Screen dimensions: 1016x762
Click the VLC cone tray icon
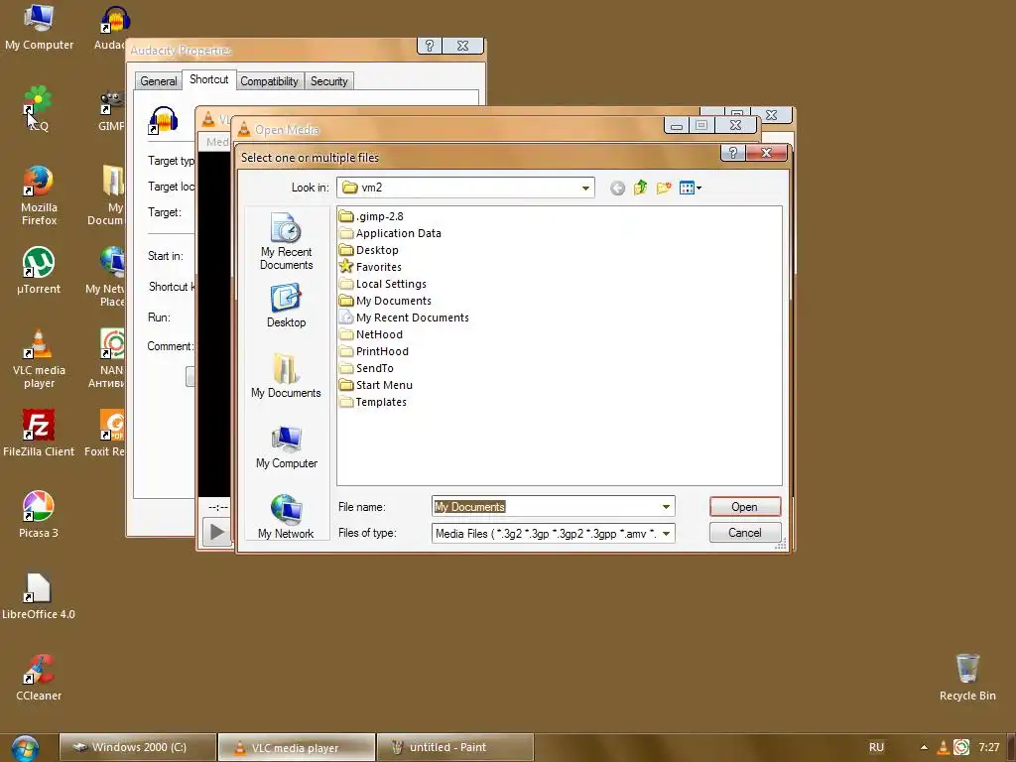pyautogui.click(x=944, y=747)
